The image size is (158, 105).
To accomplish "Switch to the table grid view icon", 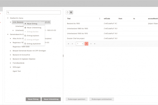I will 71,12.
